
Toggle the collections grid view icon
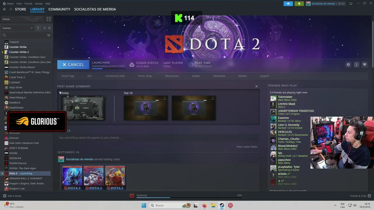[49, 19]
